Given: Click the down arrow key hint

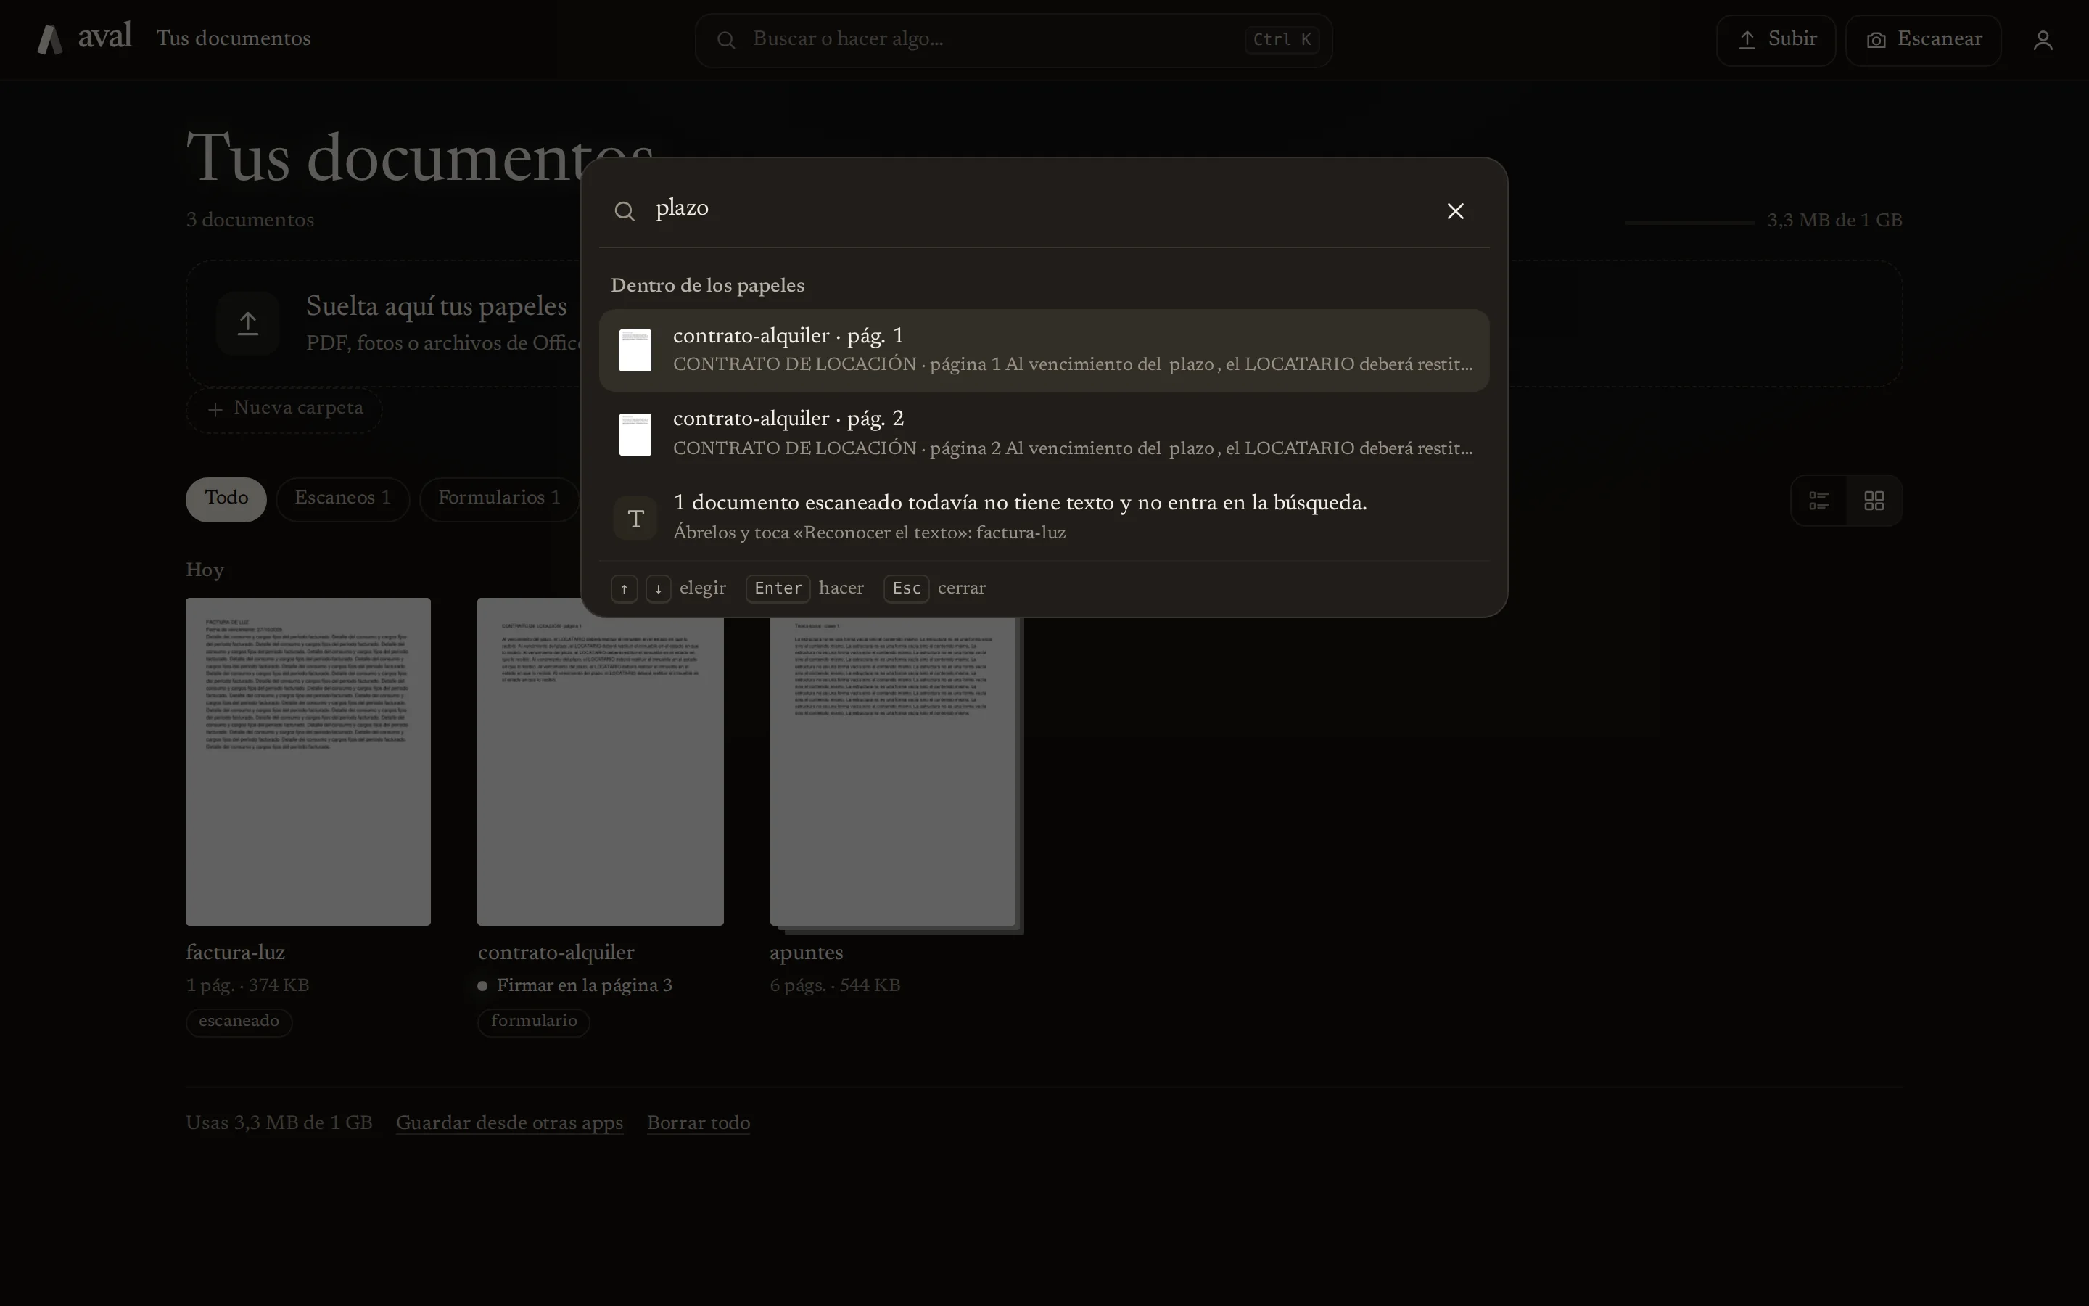Looking at the screenshot, I should click(659, 588).
